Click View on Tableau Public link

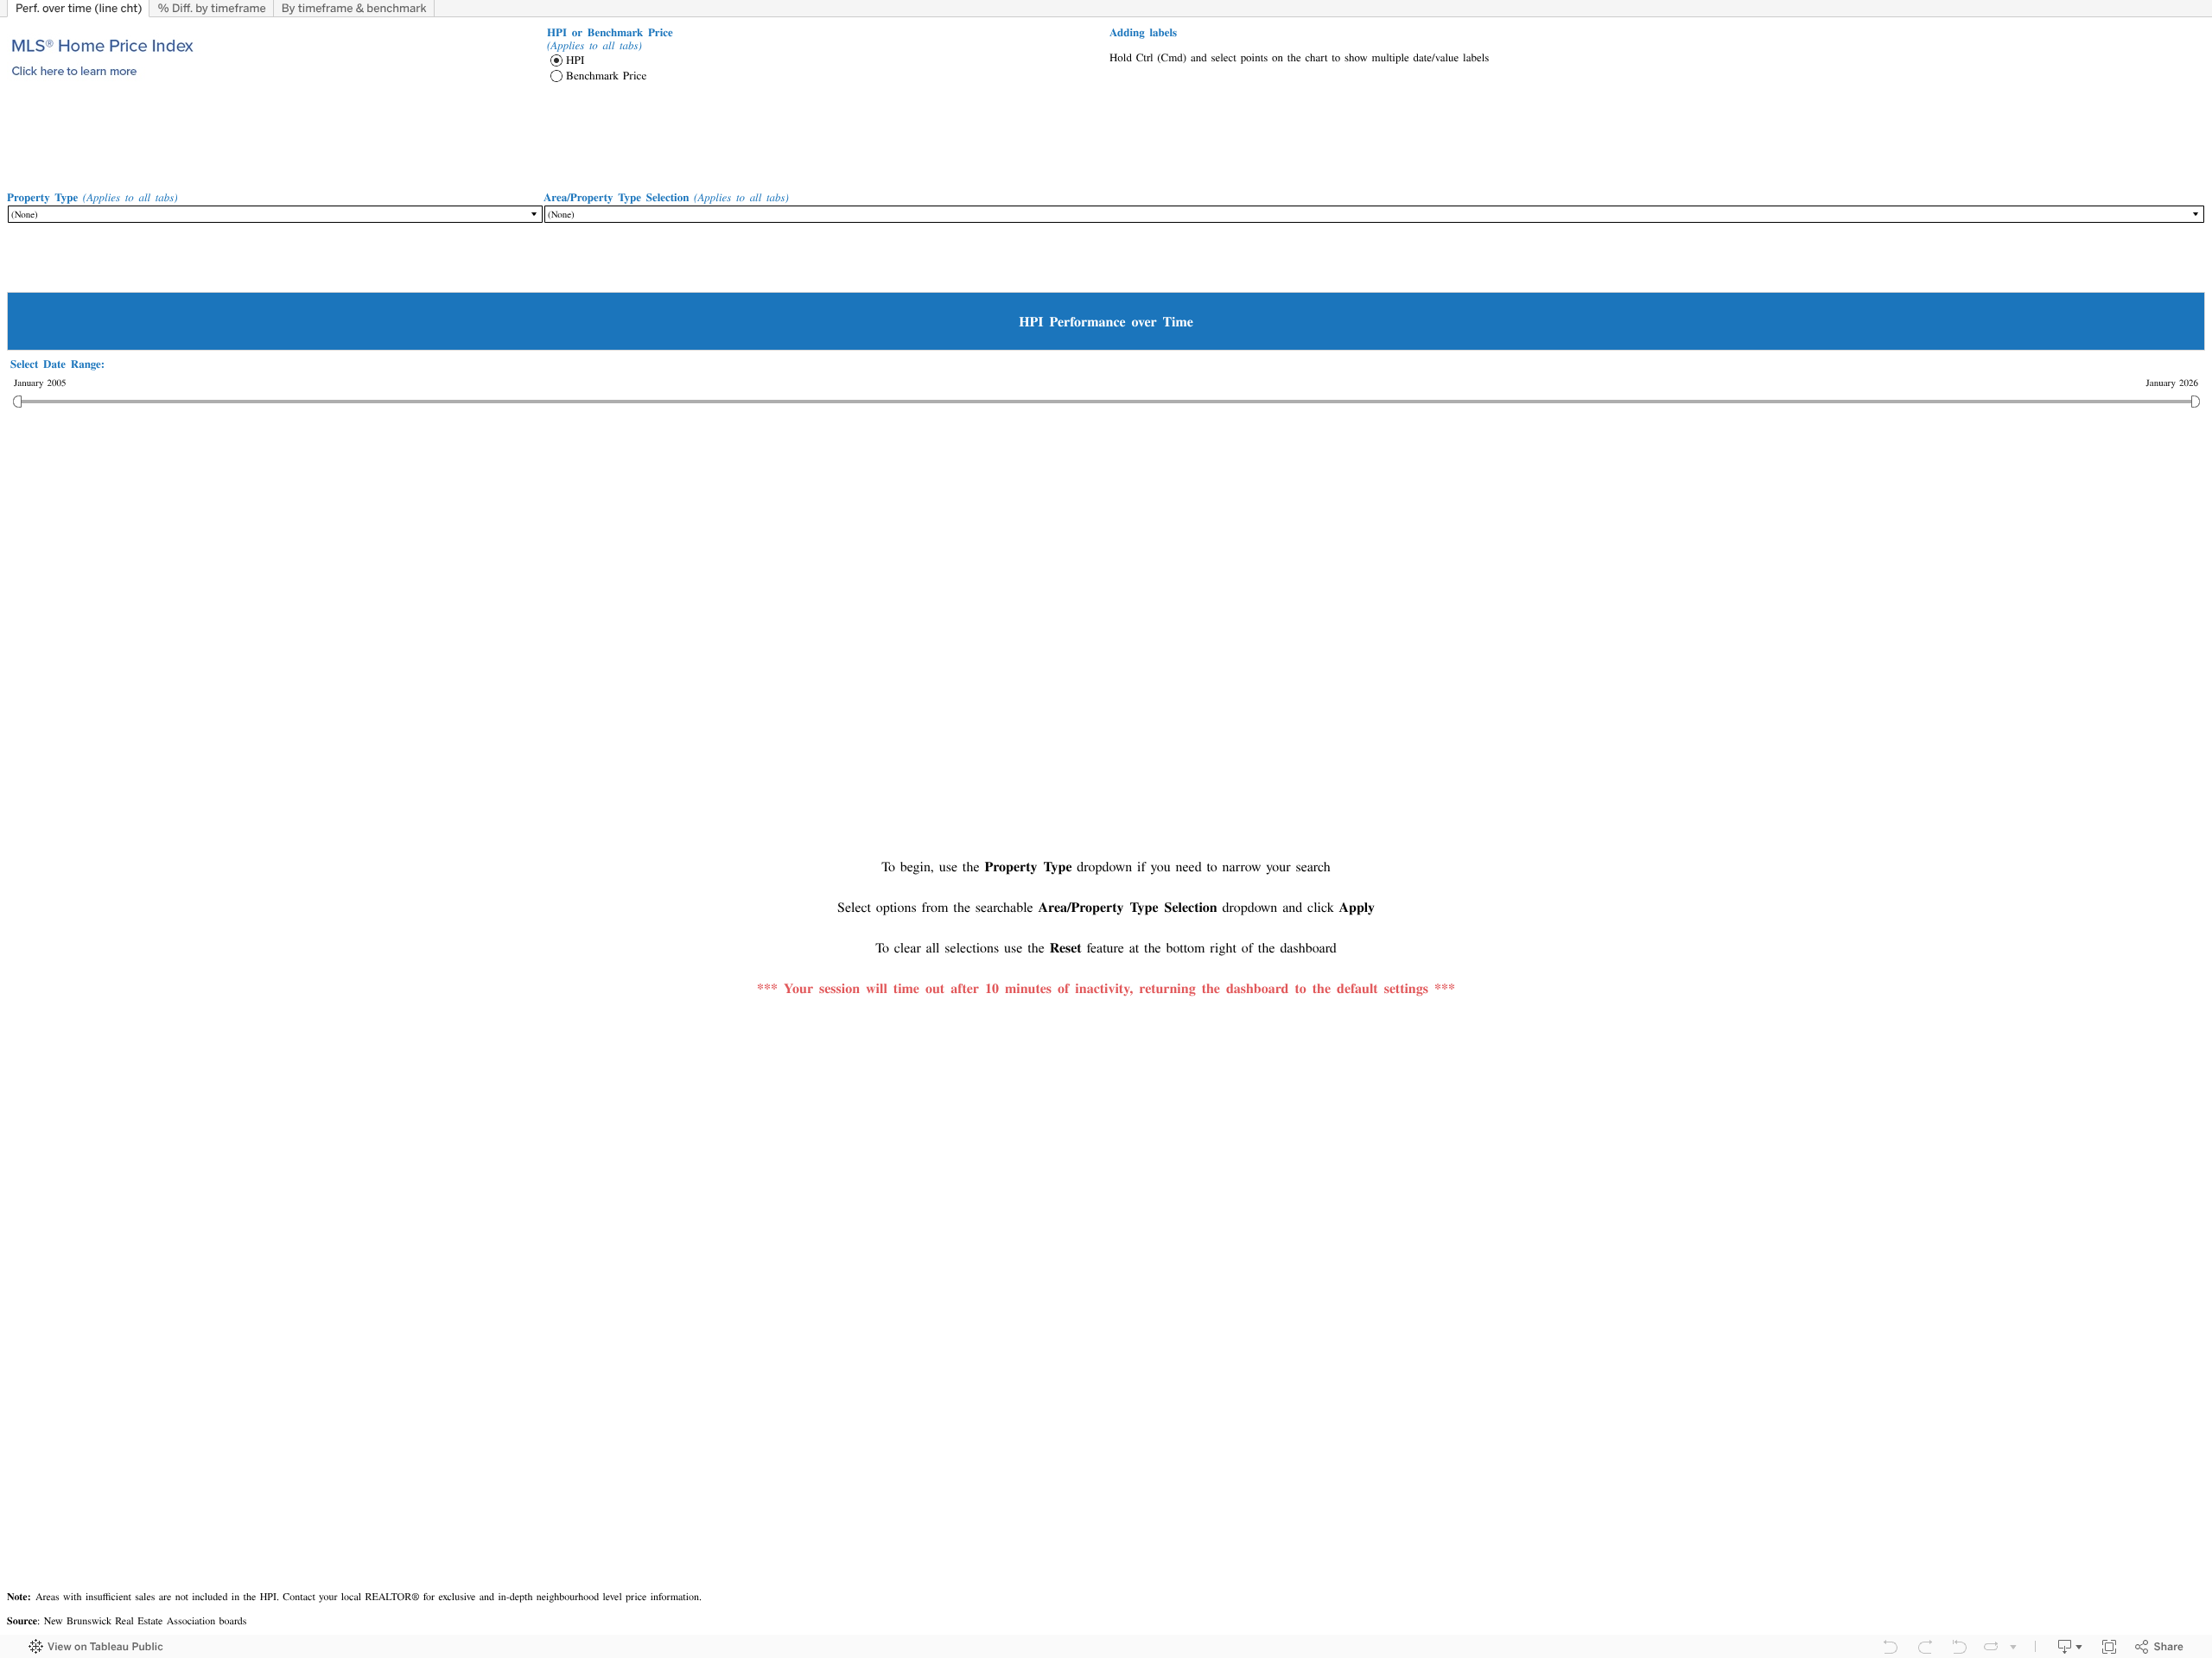[104, 1646]
